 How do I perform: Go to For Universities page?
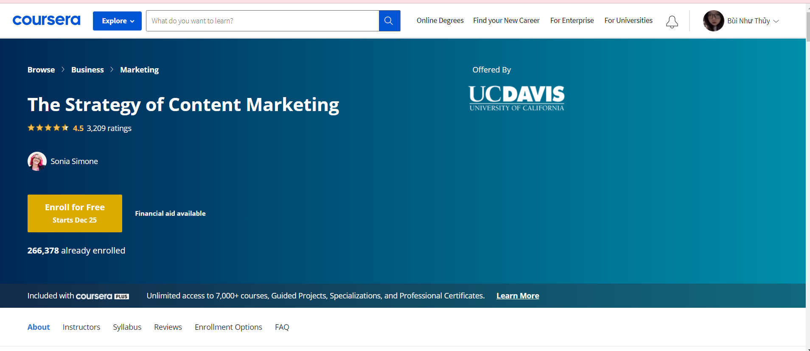coord(628,20)
